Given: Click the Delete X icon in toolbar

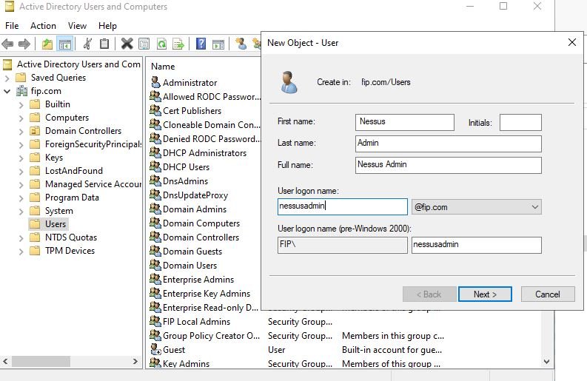Looking at the screenshot, I should pyautogui.click(x=127, y=44).
